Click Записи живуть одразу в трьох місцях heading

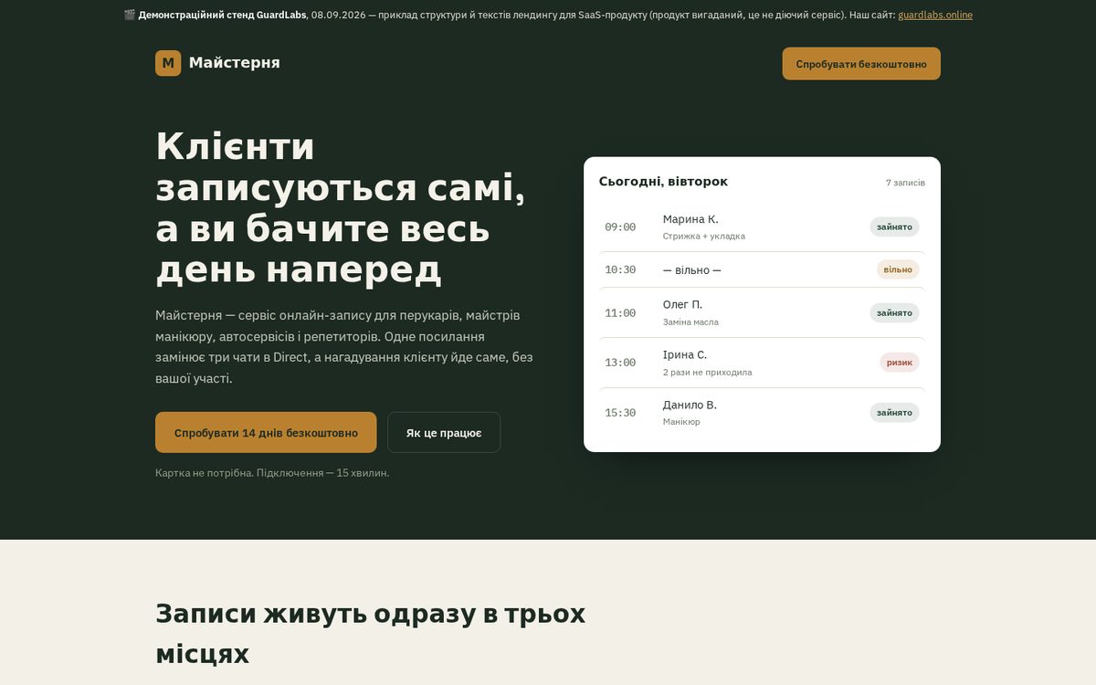pyautogui.click(x=370, y=633)
